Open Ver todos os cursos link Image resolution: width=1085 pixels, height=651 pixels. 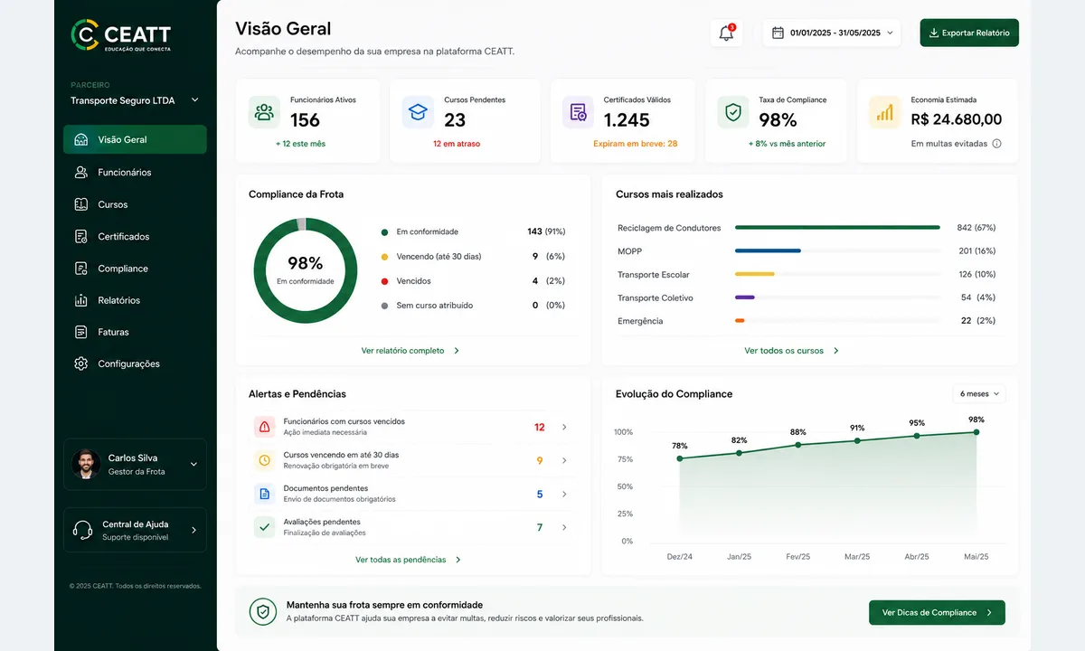point(792,350)
